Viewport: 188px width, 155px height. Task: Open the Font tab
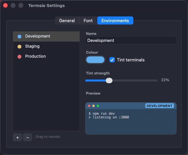click(x=88, y=20)
